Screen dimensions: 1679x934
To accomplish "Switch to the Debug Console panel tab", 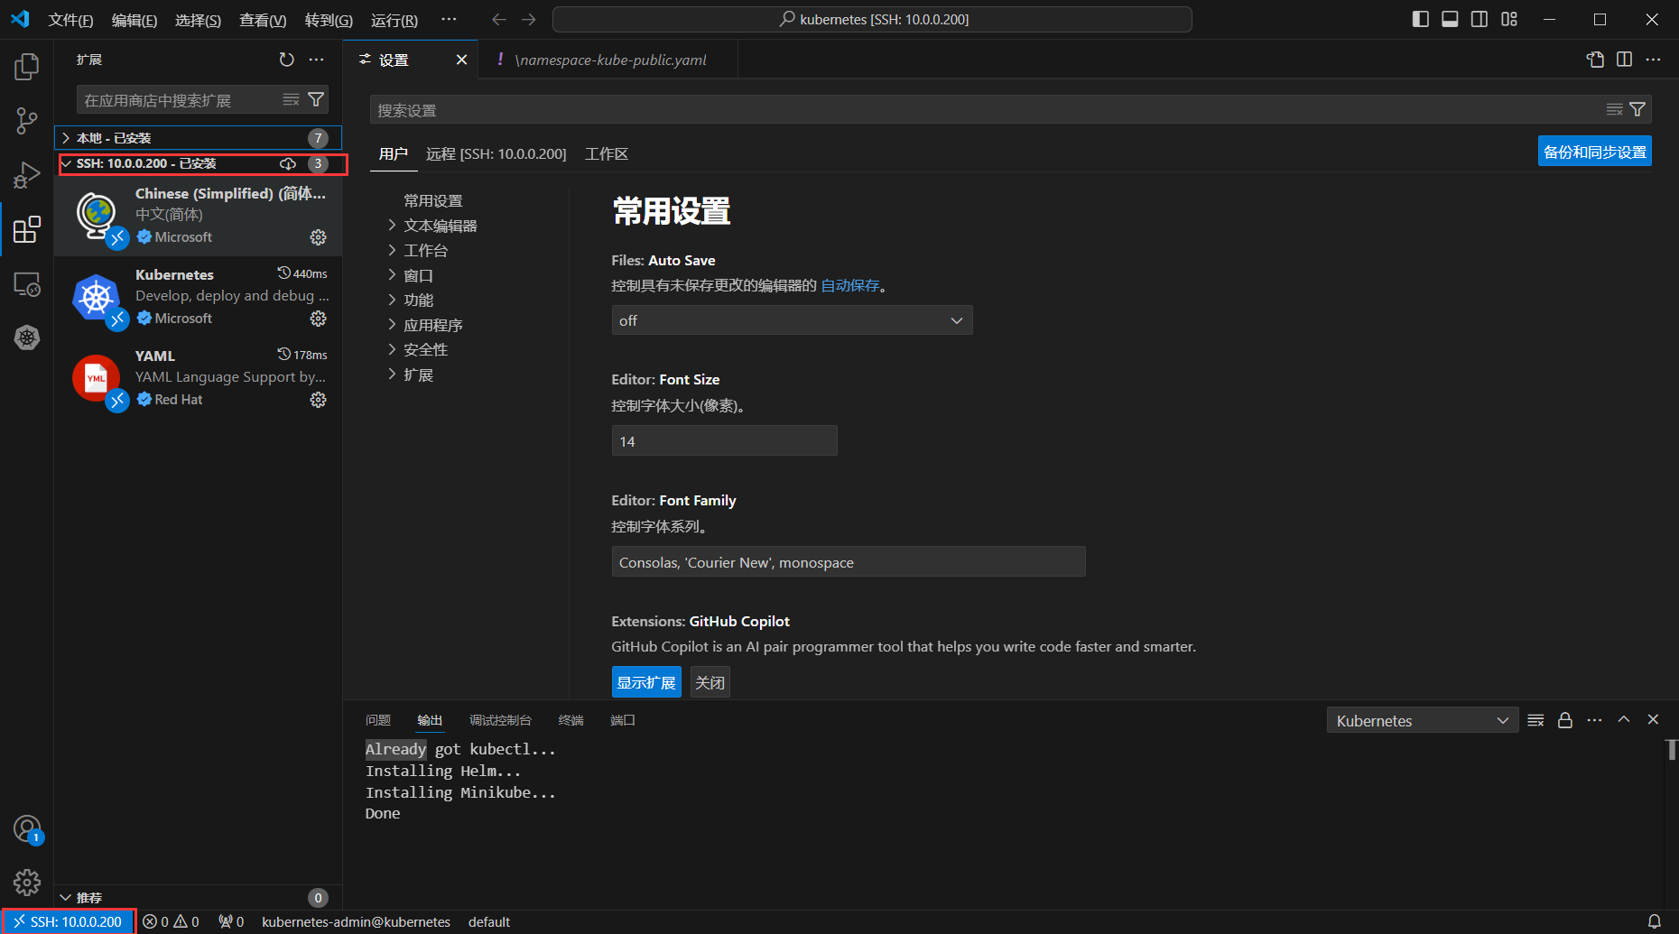I will [x=500, y=720].
